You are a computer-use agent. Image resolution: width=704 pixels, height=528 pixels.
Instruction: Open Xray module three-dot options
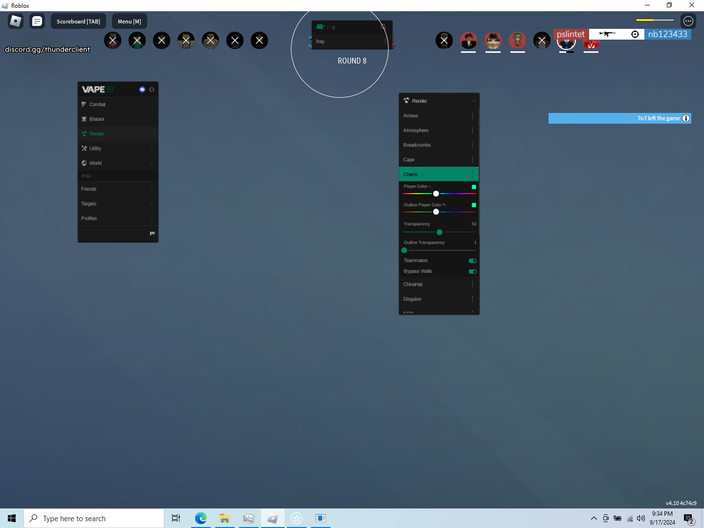(385, 42)
